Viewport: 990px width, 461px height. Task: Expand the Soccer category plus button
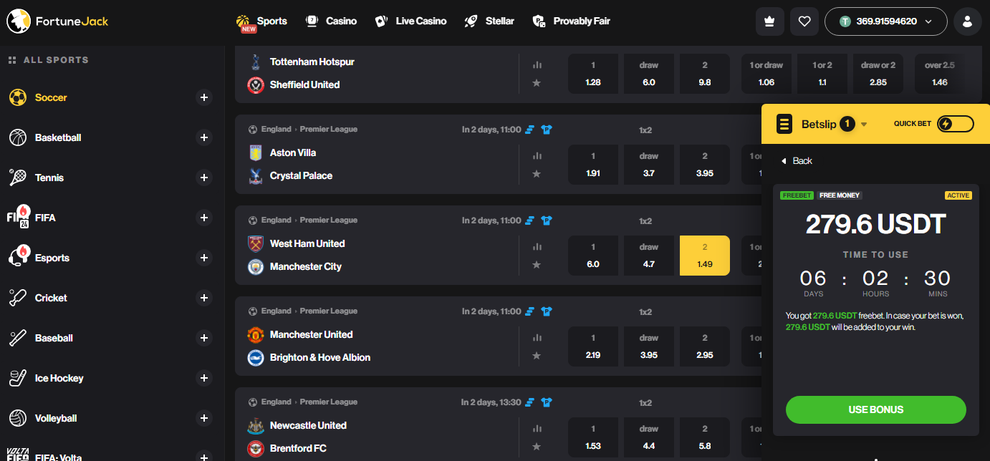[204, 97]
